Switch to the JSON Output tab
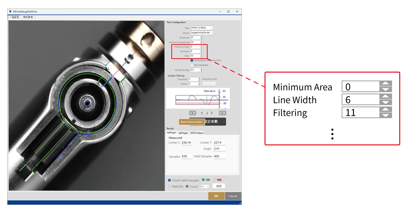This screenshot has height=212, width=407. coord(196,133)
